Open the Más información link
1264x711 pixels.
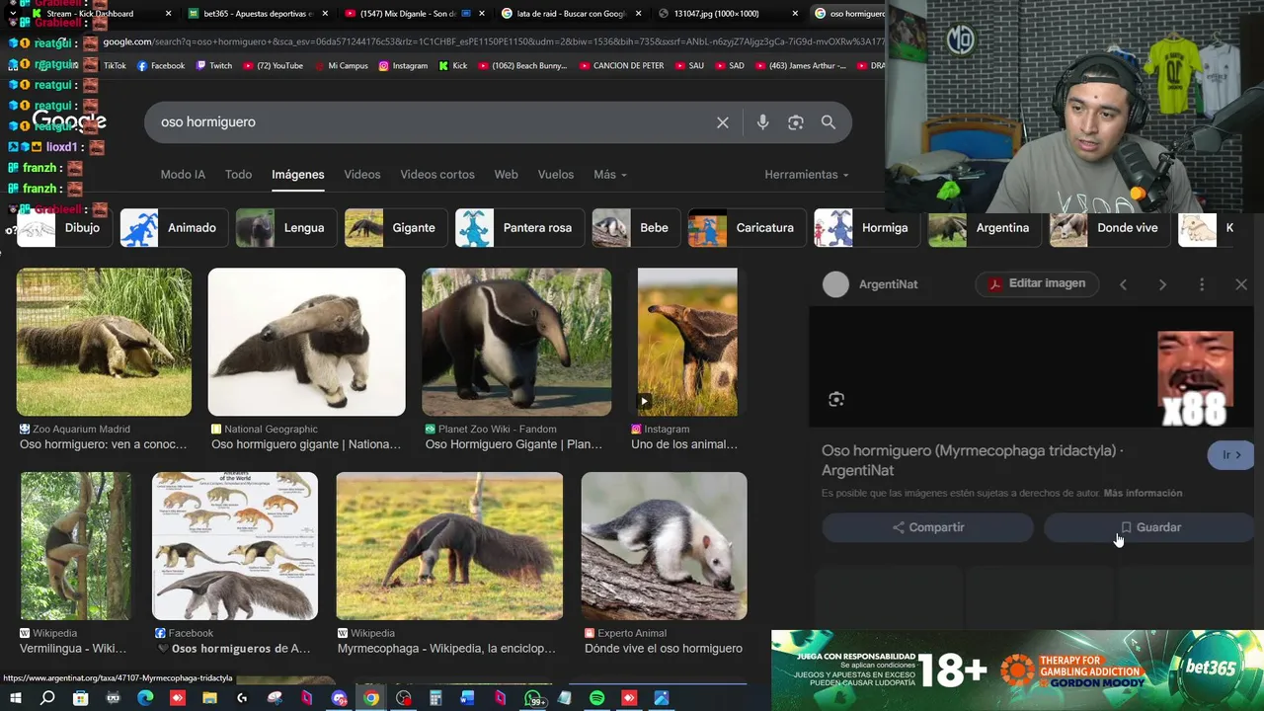point(1143,493)
